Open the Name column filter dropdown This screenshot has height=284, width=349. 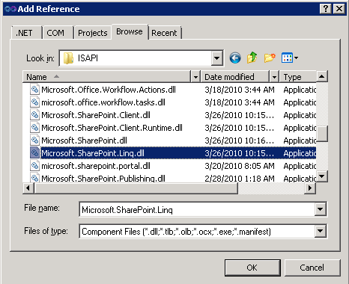tap(195, 77)
